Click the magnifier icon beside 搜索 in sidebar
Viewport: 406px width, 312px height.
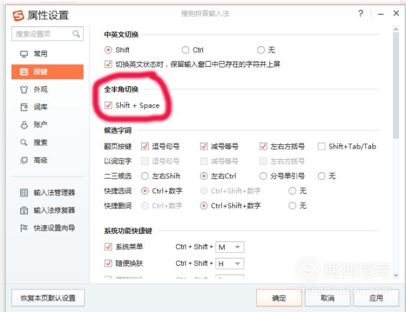coord(24,142)
